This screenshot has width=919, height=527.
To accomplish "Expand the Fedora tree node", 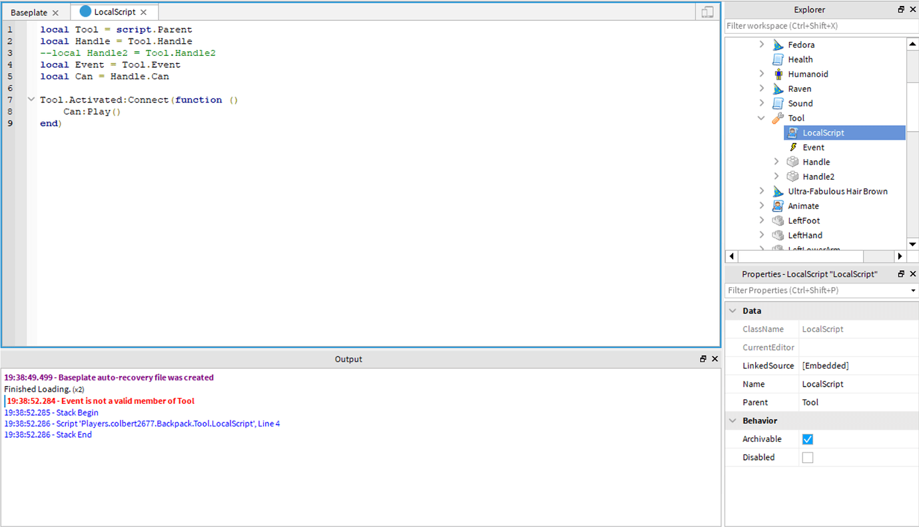I will pyautogui.click(x=762, y=45).
